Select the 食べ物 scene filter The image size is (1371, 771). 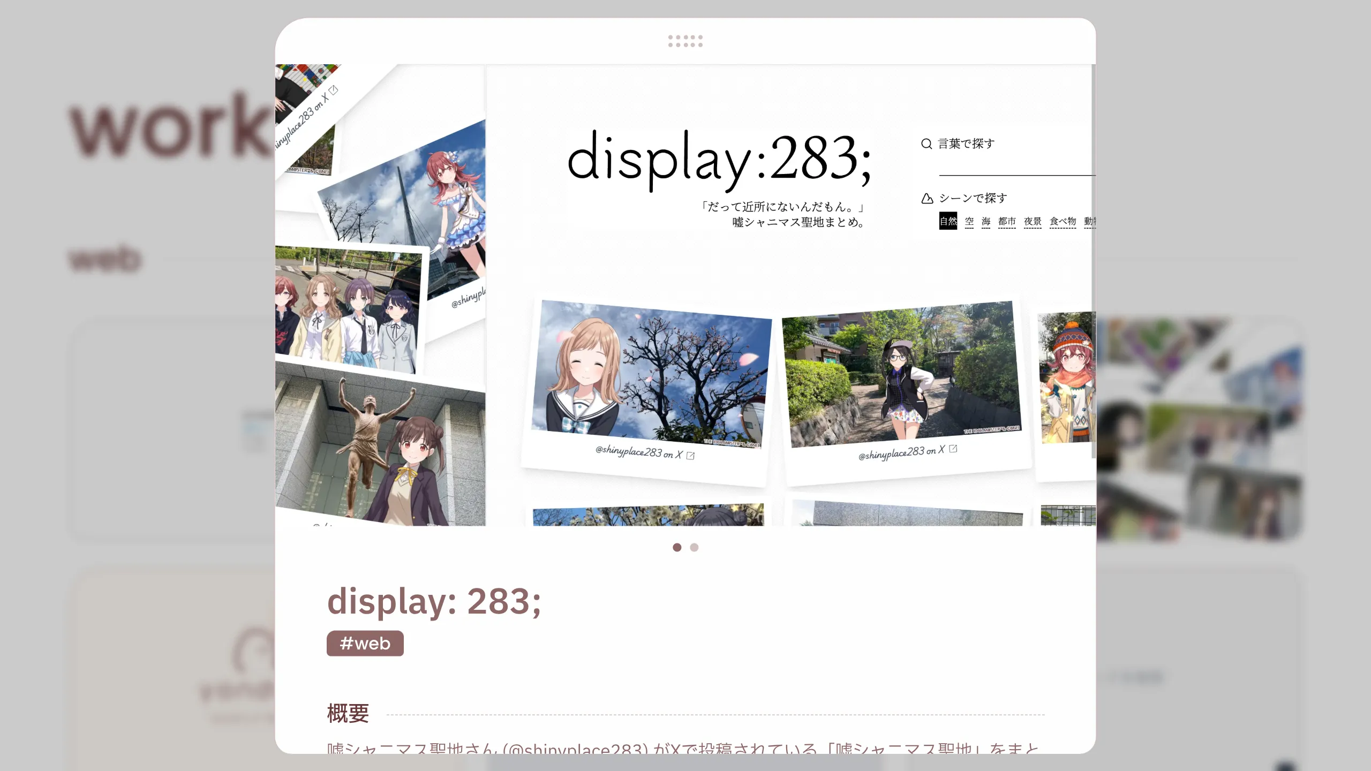click(1063, 221)
